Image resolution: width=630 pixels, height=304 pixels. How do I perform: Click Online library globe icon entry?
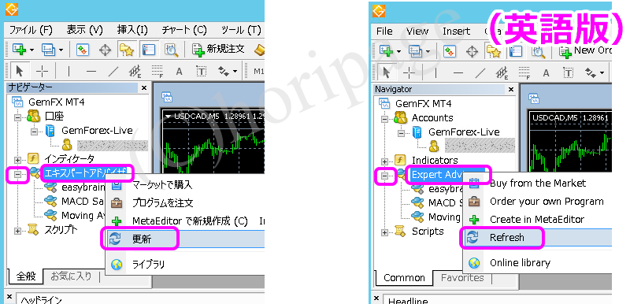point(520,263)
